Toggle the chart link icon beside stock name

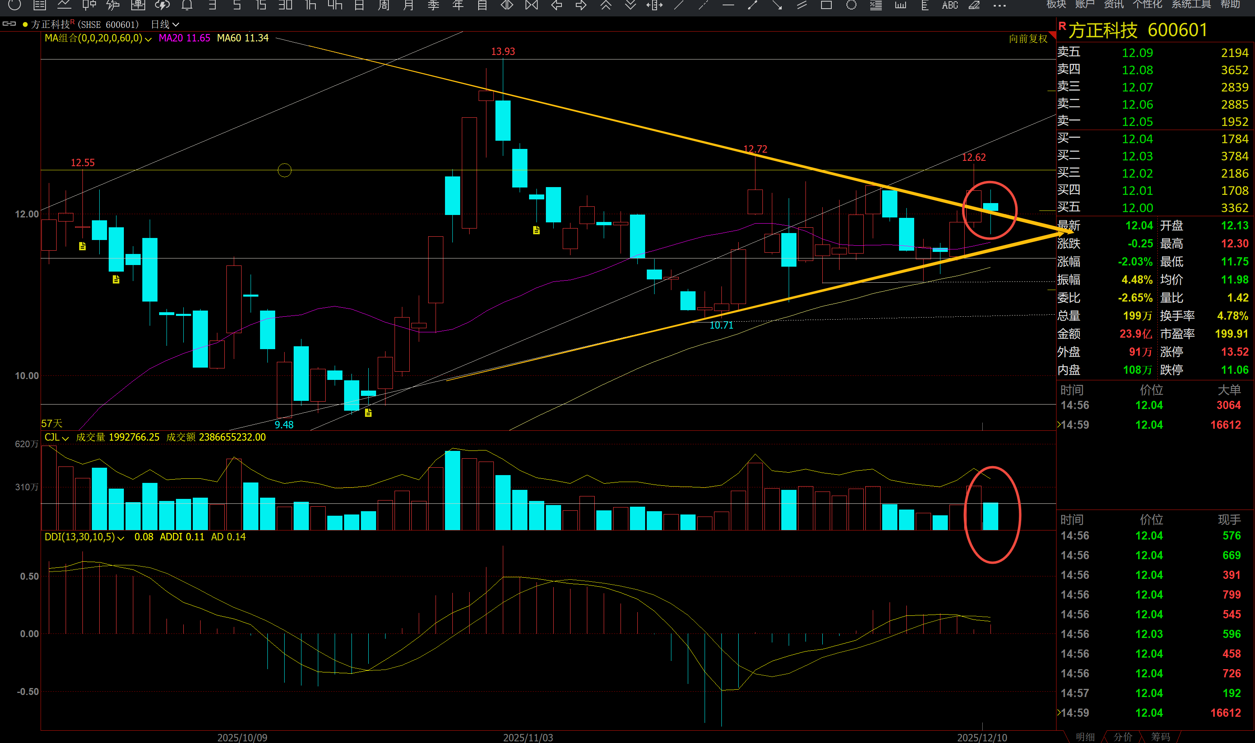tap(9, 23)
